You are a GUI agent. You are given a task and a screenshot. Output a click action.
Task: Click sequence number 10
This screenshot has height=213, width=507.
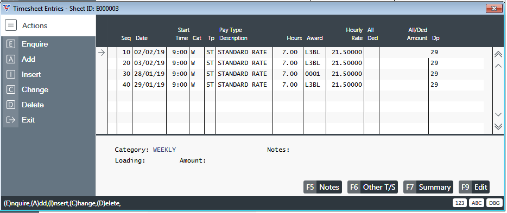click(126, 52)
